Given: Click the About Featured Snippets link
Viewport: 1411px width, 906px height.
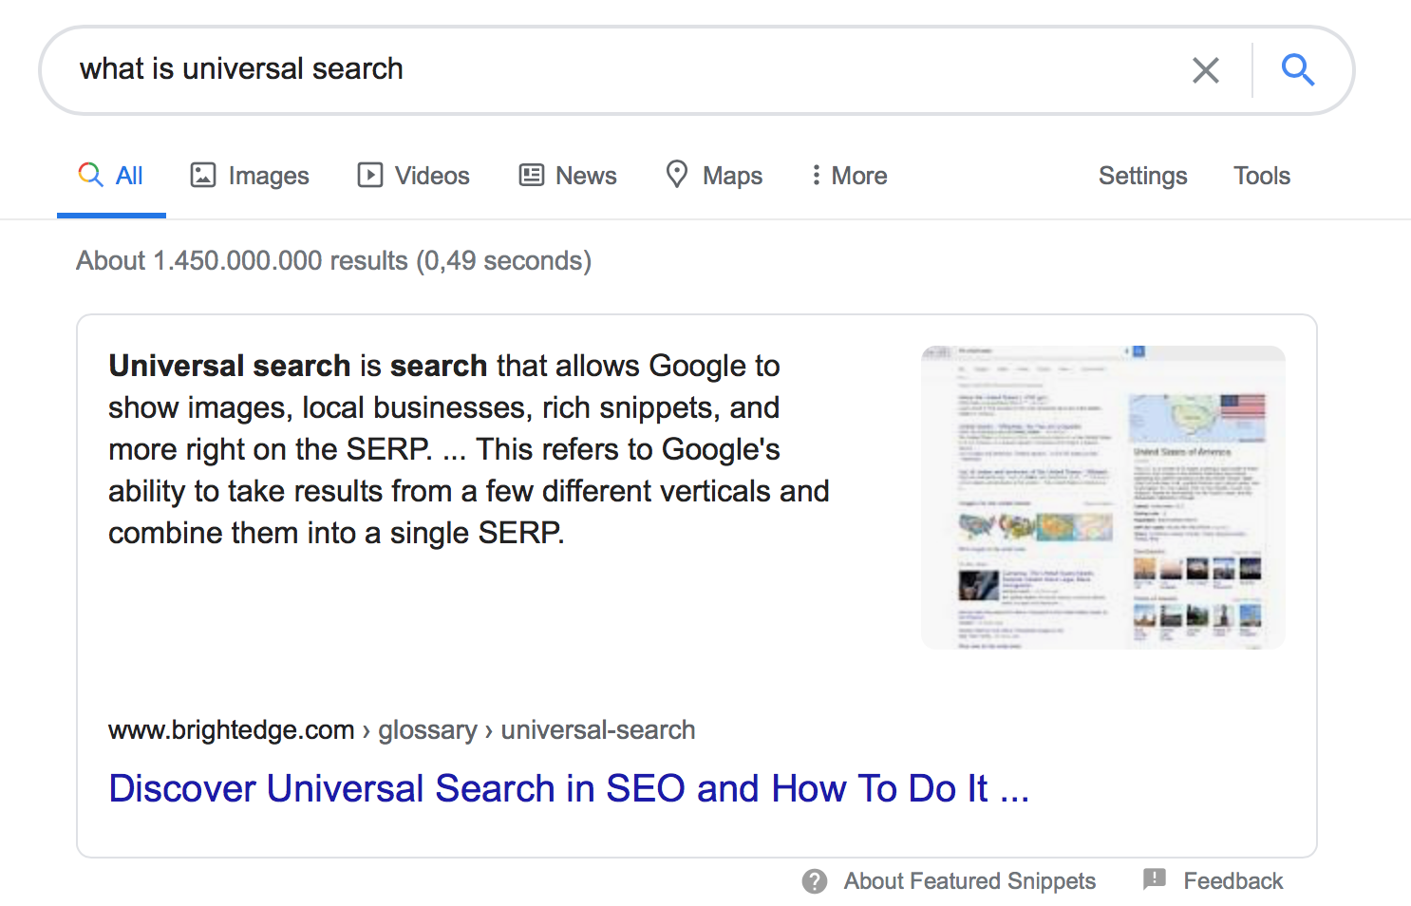Looking at the screenshot, I should [x=969, y=881].
